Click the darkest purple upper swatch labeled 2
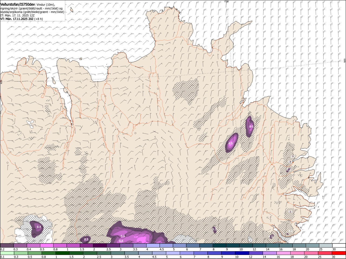 pyautogui.click(x=100, y=245)
